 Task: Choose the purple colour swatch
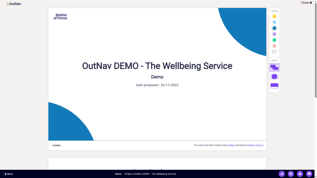click(x=274, y=34)
